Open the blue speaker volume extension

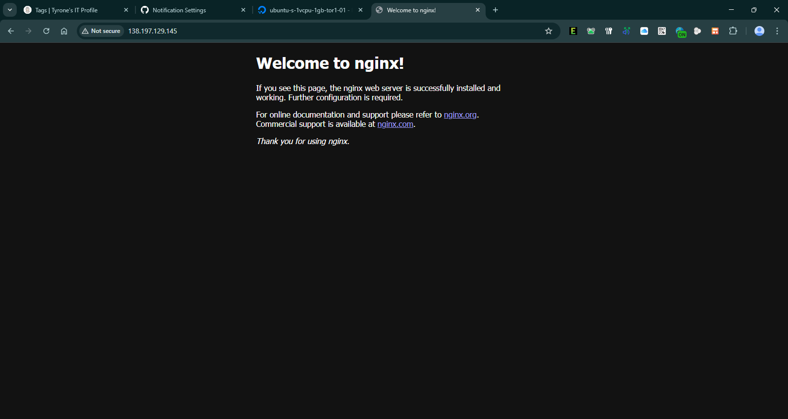pyautogui.click(x=626, y=31)
